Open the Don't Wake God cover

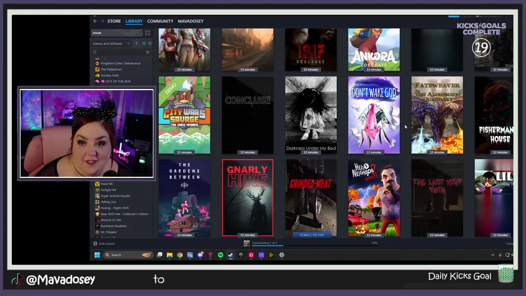(374, 115)
